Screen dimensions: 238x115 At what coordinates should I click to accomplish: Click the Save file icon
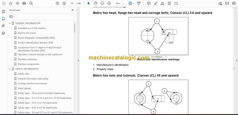click(x=4, y=3)
